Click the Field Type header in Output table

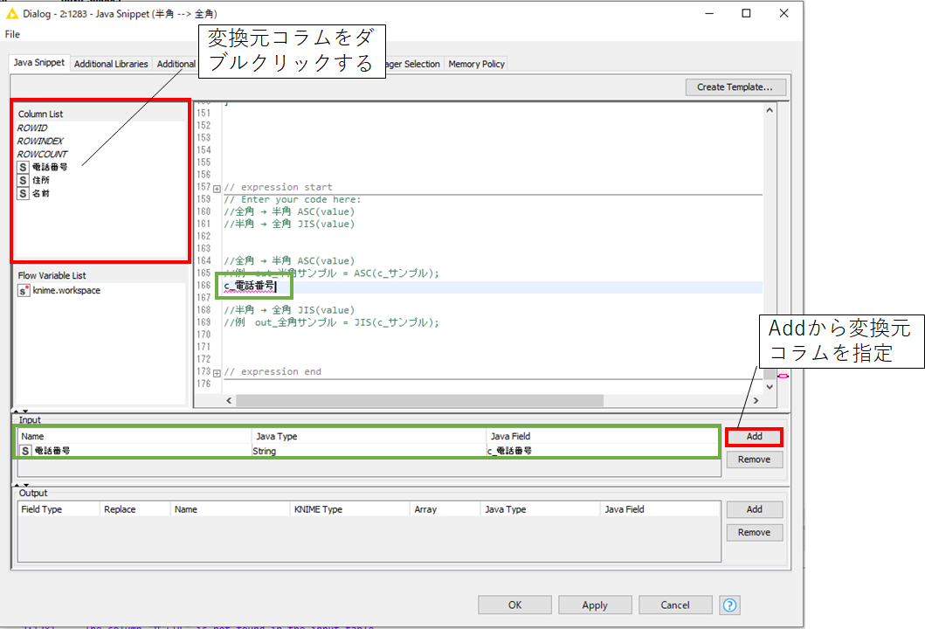(x=59, y=509)
